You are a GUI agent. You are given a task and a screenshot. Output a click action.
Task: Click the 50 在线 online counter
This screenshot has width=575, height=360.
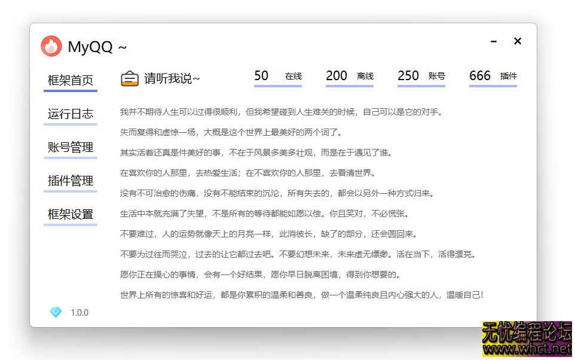click(x=277, y=76)
